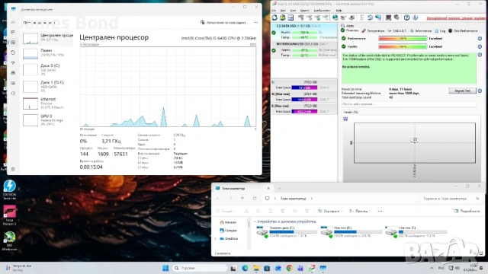Open the Startup apps icon in Task Manager
Viewport: 488px width, 274px height.
click(x=13, y=62)
